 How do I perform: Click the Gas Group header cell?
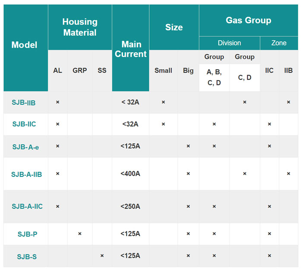[248, 20]
